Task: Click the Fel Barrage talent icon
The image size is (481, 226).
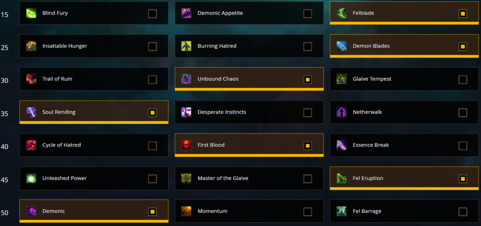Action: click(341, 211)
